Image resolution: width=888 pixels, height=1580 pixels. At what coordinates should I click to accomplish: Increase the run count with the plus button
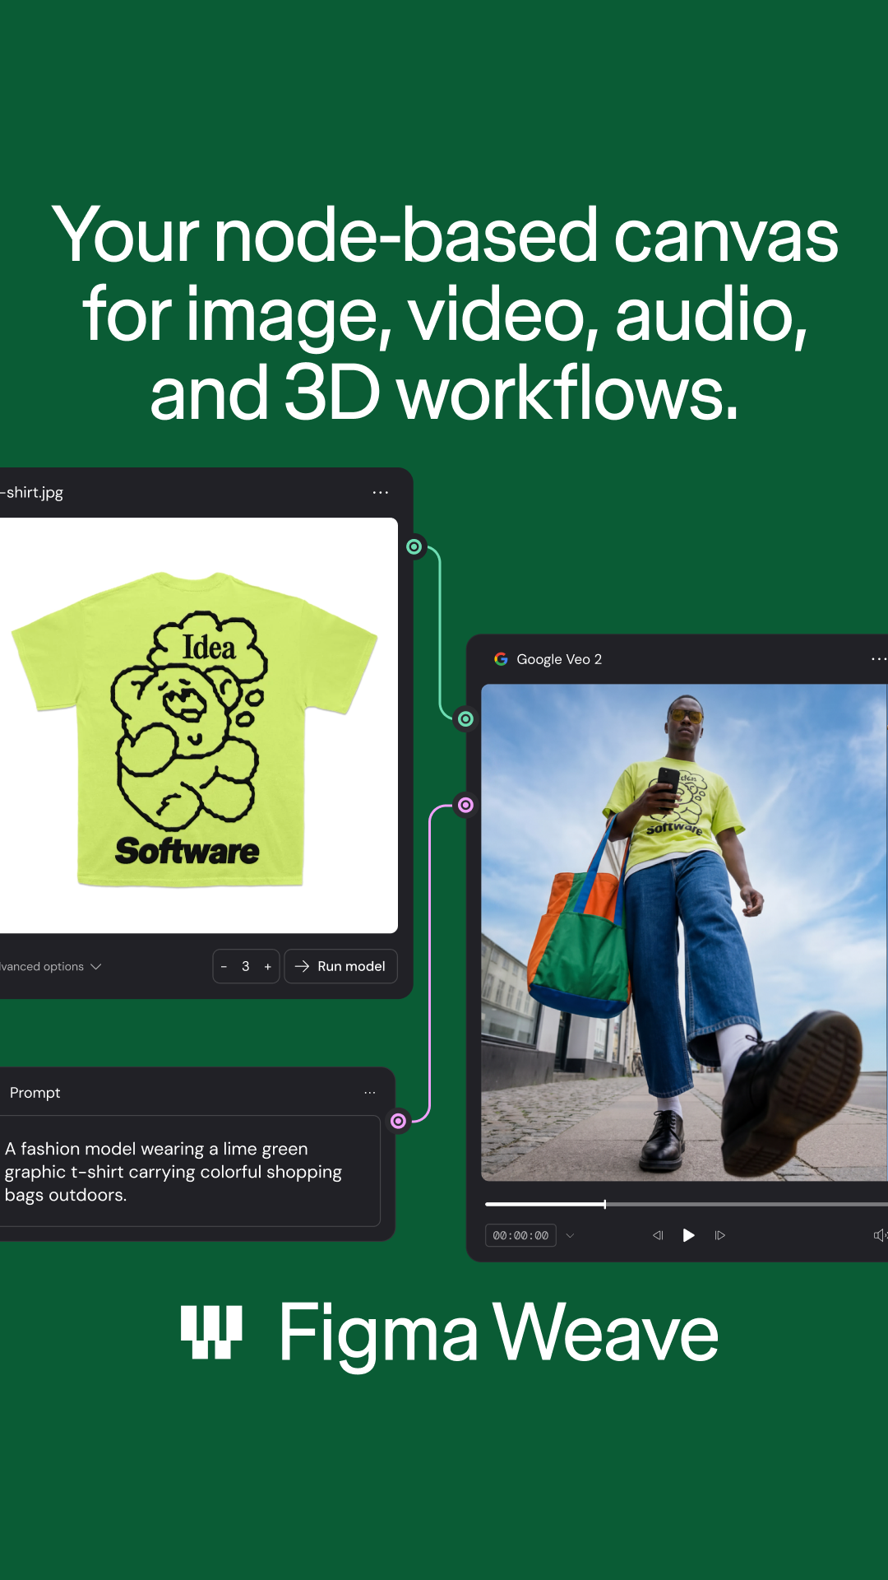268,967
